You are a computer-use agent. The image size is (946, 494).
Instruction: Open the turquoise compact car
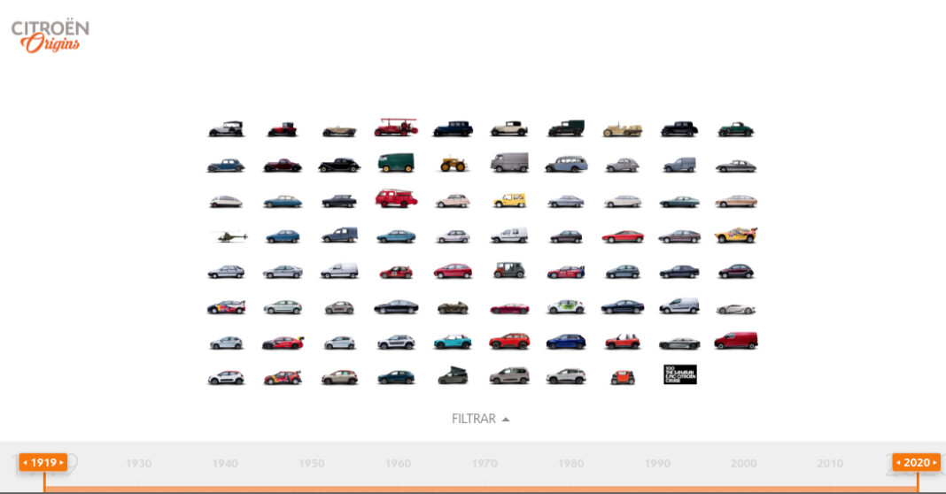coord(453,342)
